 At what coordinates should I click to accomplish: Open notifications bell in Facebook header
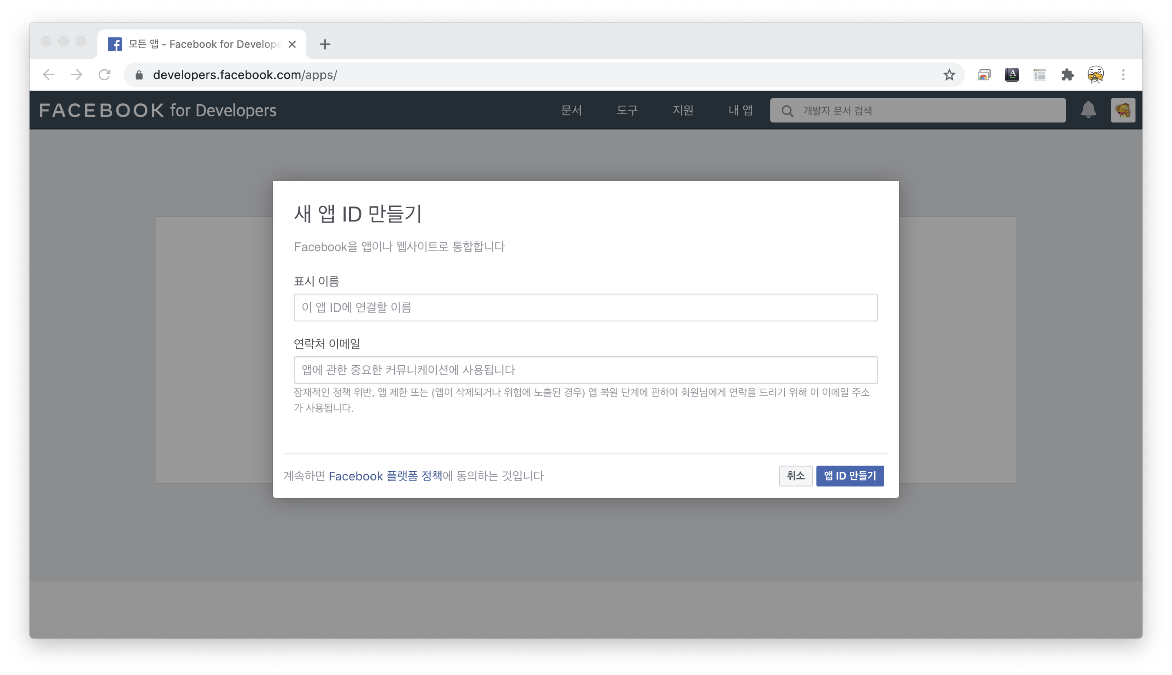point(1088,110)
